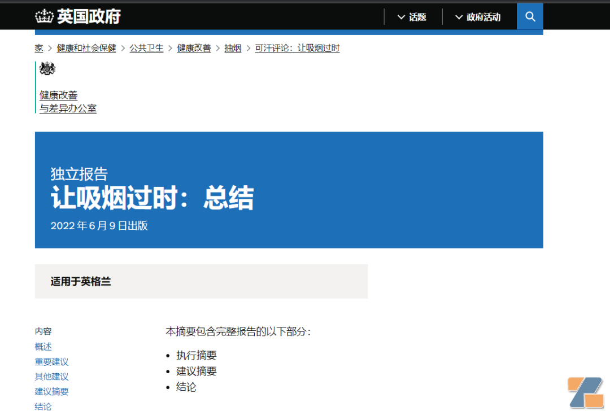
Task: Open 可汗评论：让吸烟过时 breadcrumb
Action: [297, 49]
